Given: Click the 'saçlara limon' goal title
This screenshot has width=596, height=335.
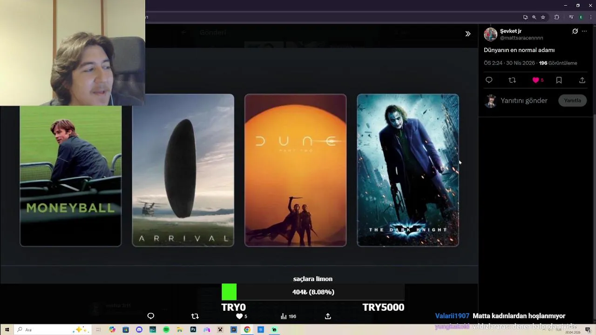Looking at the screenshot, I should (x=313, y=279).
